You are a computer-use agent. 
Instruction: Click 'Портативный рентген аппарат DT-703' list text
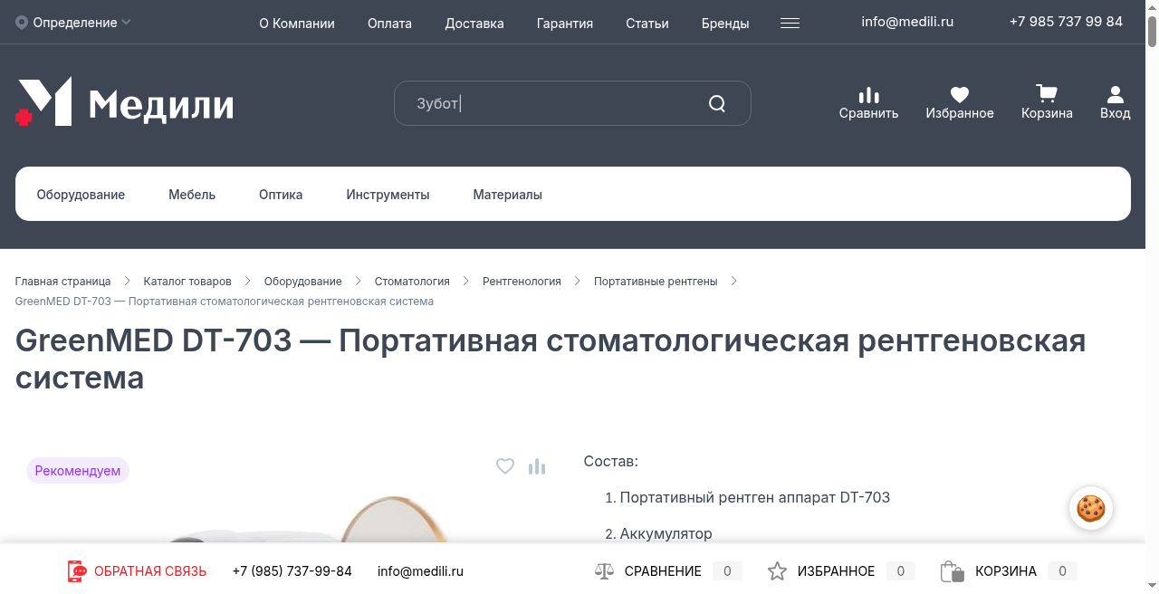click(755, 498)
